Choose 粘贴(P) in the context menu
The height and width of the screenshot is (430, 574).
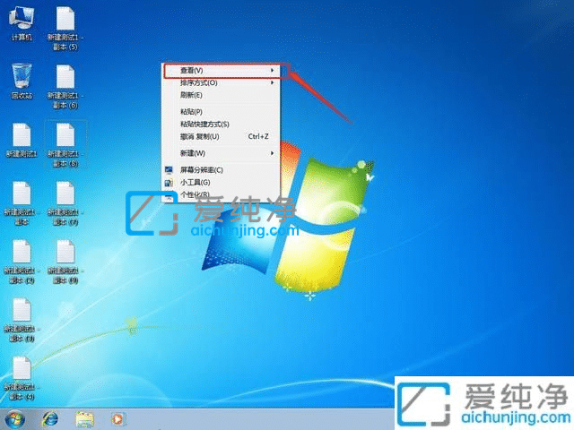(222, 111)
